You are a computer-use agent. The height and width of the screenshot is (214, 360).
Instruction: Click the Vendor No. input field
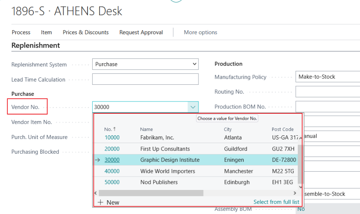(x=140, y=107)
